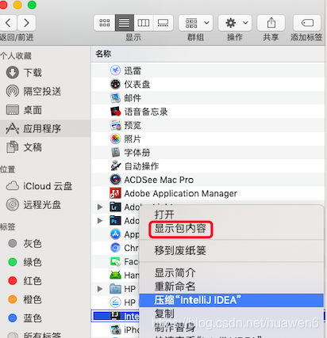Expand the Adobe Lightroom folder triangle

(100, 207)
